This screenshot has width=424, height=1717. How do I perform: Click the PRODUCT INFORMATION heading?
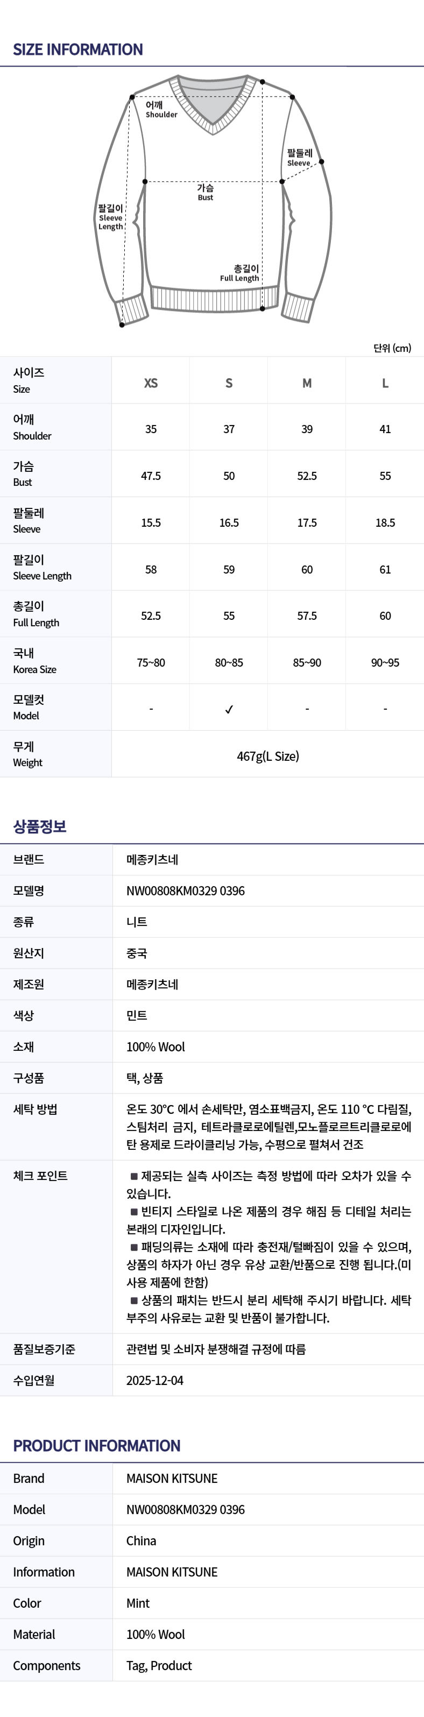tap(97, 1446)
